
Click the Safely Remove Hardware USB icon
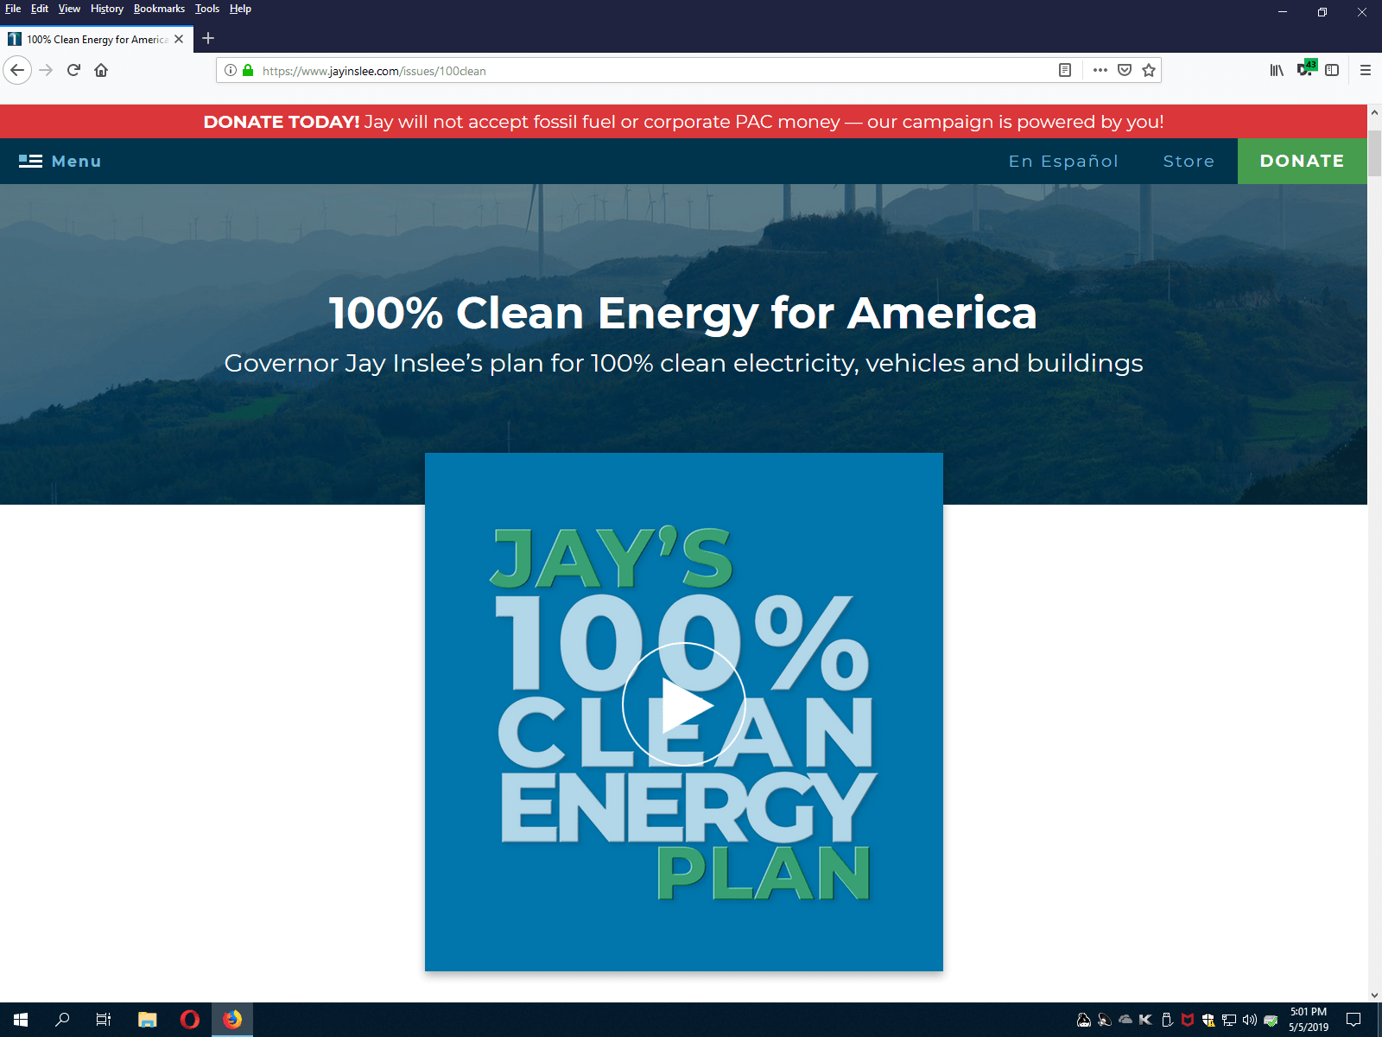tap(1167, 1020)
